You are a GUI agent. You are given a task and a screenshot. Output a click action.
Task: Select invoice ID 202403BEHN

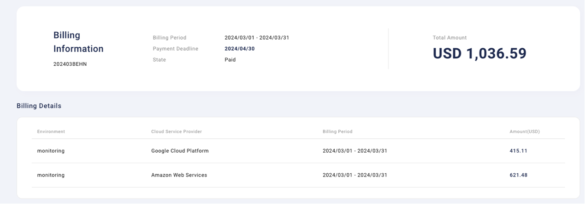coord(70,64)
